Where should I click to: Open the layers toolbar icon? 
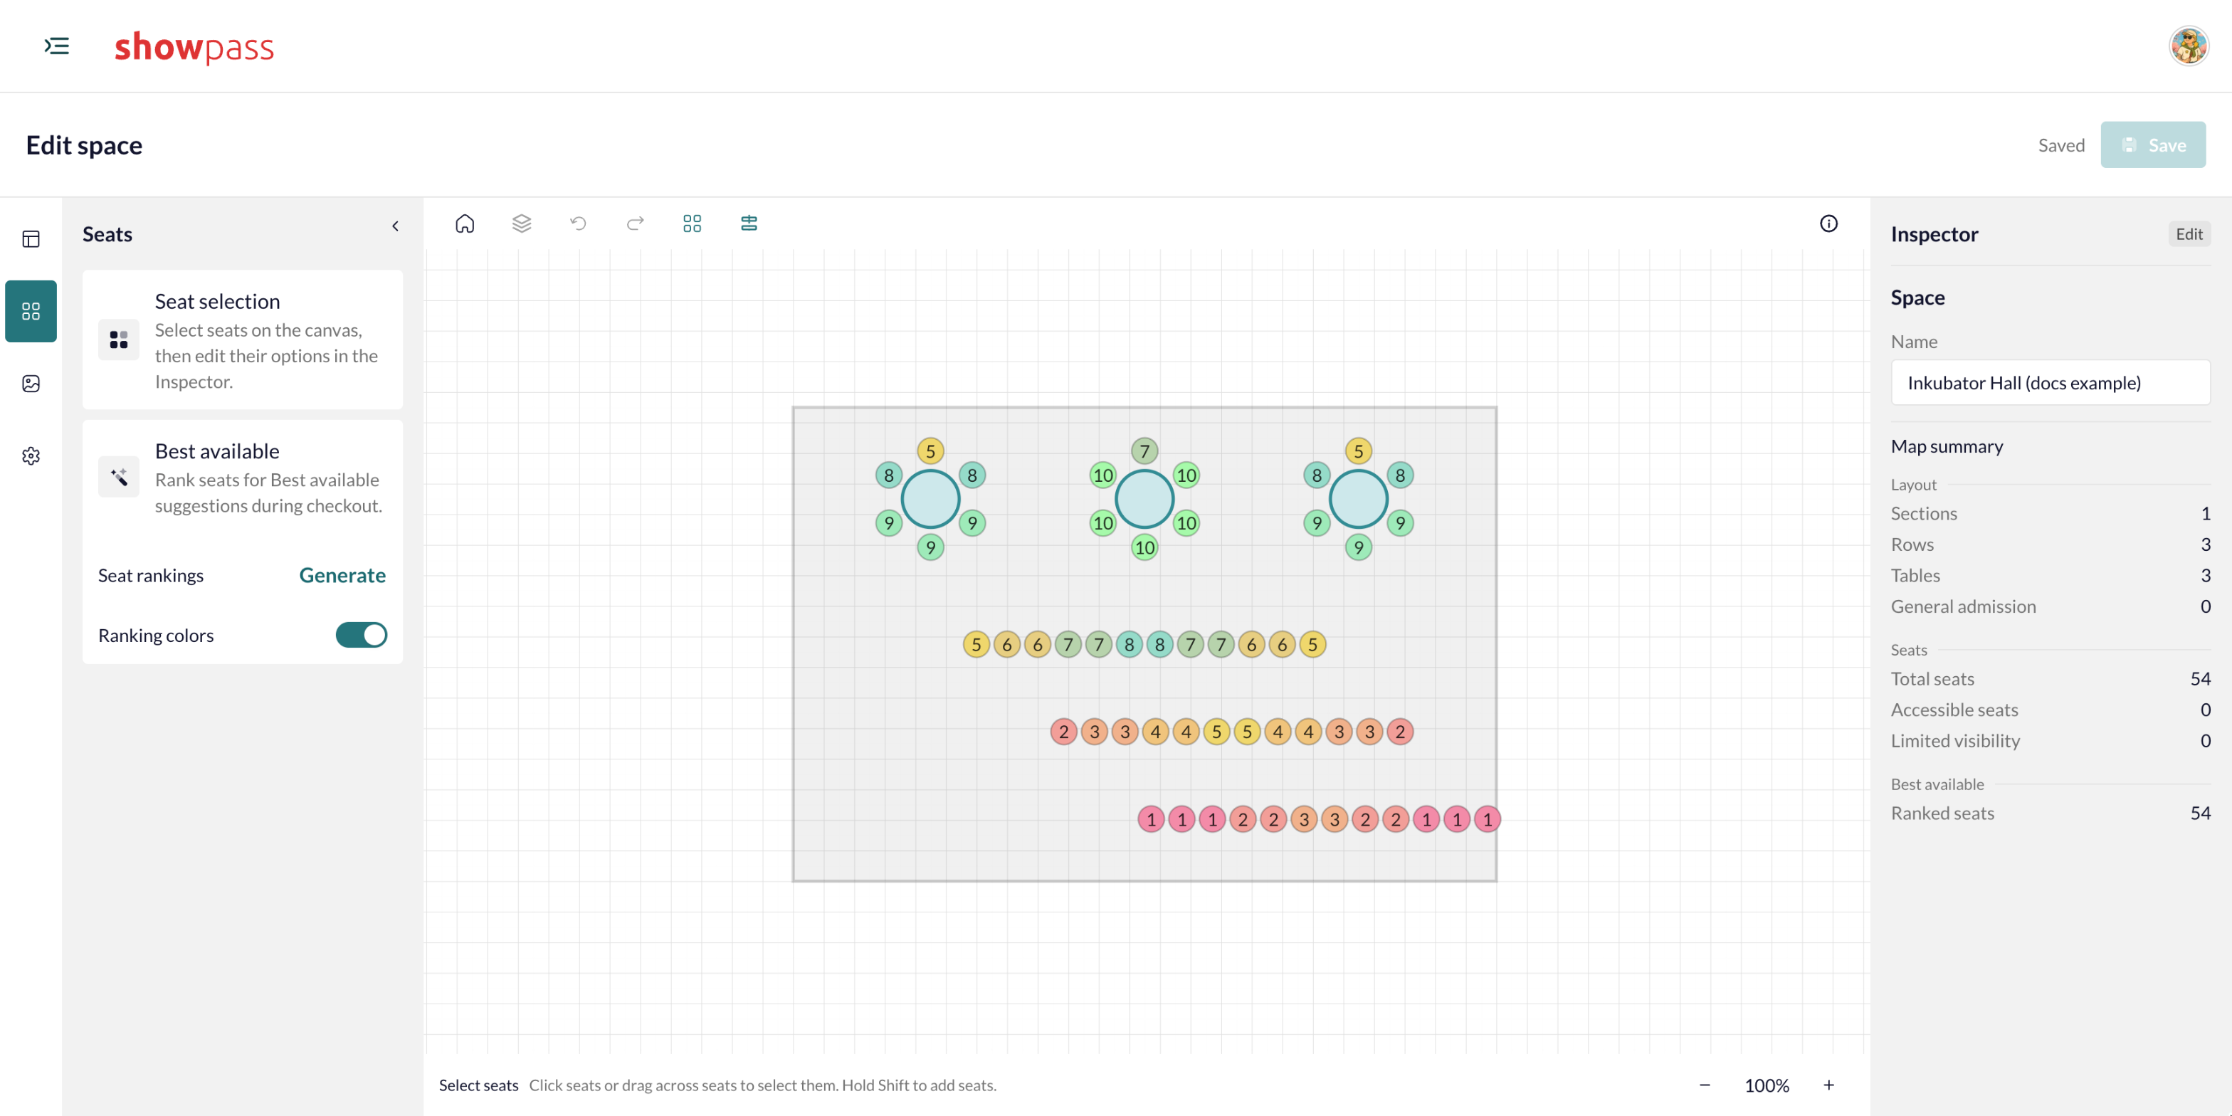pyautogui.click(x=522, y=223)
